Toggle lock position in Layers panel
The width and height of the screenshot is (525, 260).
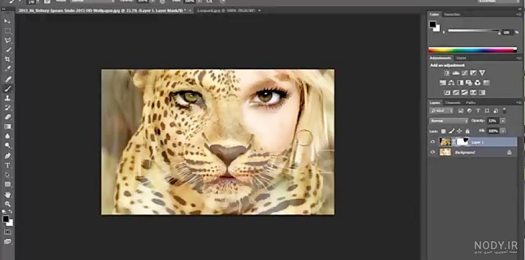460,131
